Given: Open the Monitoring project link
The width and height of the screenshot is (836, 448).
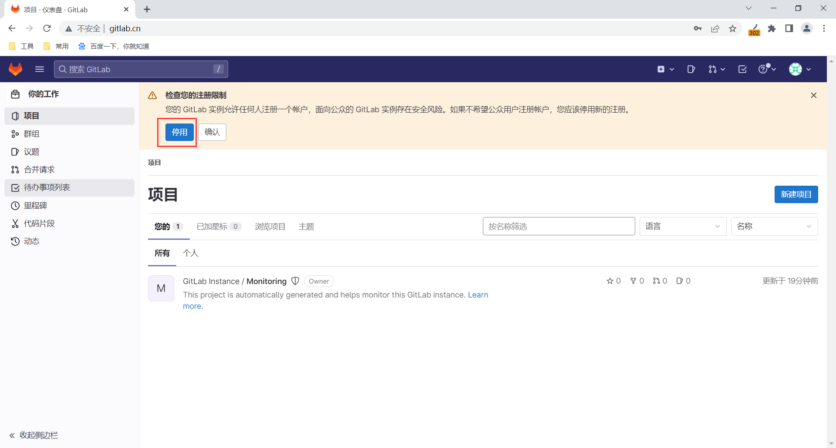Looking at the screenshot, I should coord(235,281).
